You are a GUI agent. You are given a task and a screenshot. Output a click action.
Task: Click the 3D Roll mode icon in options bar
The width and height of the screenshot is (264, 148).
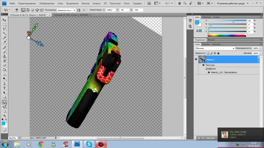(x=28, y=10)
